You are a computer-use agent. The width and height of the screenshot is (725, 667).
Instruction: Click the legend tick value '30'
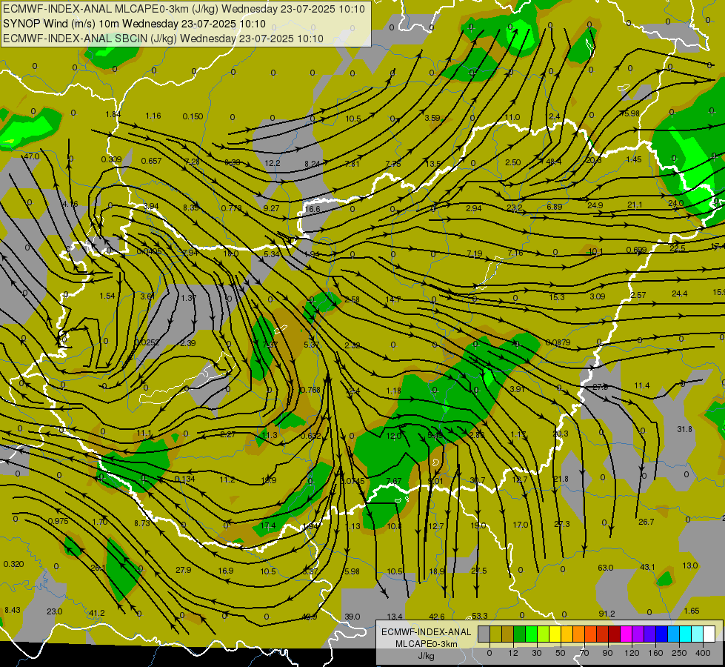click(x=536, y=653)
